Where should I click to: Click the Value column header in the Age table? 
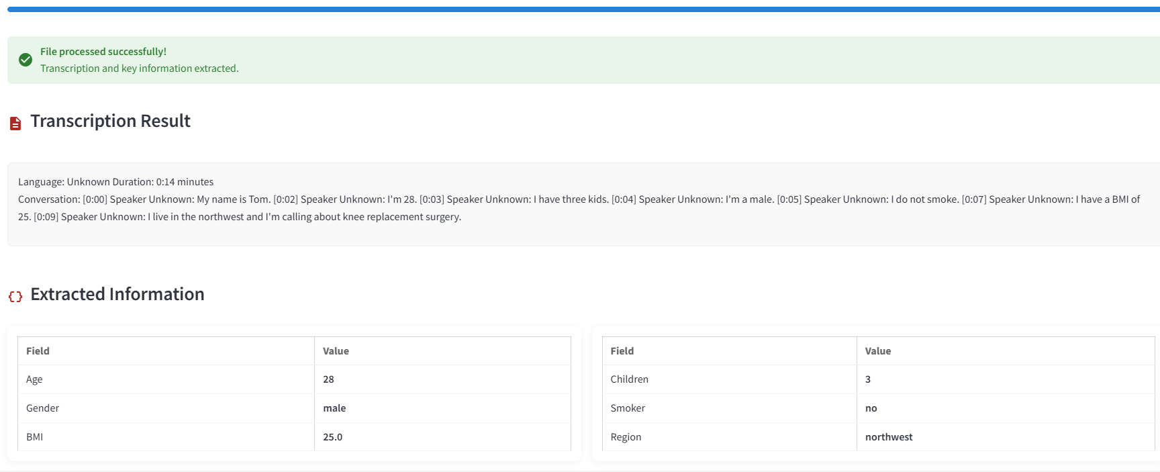pyautogui.click(x=442, y=351)
